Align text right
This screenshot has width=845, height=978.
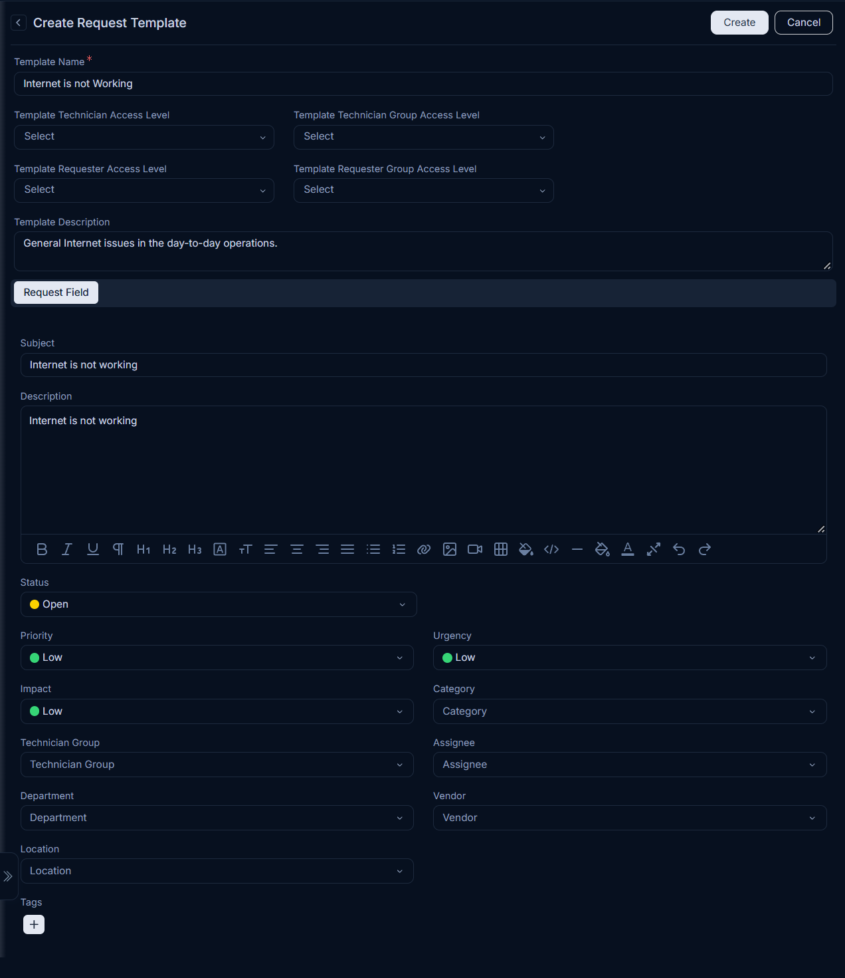pyautogui.click(x=322, y=549)
